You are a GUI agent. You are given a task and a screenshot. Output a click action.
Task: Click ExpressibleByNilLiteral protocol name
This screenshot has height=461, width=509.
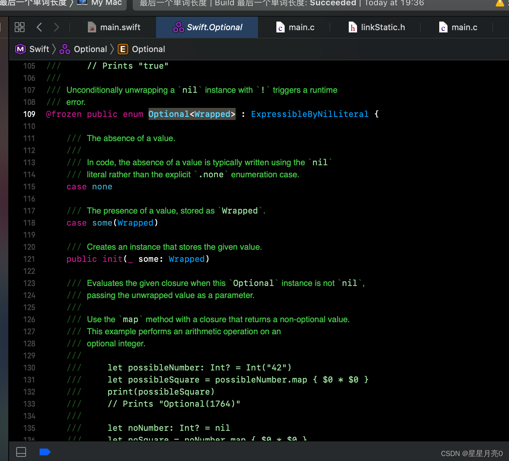pos(310,114)
